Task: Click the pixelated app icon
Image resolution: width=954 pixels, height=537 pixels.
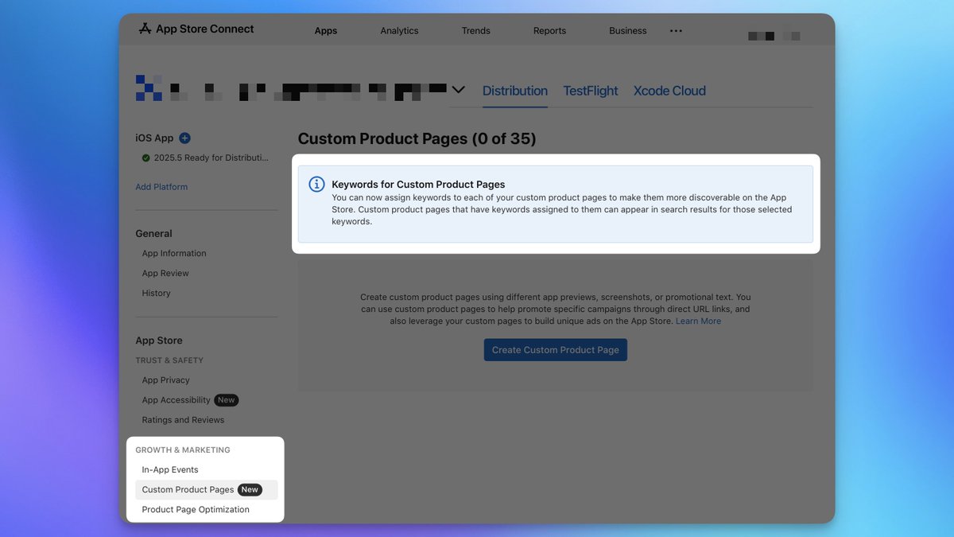Action: (149, 88)
